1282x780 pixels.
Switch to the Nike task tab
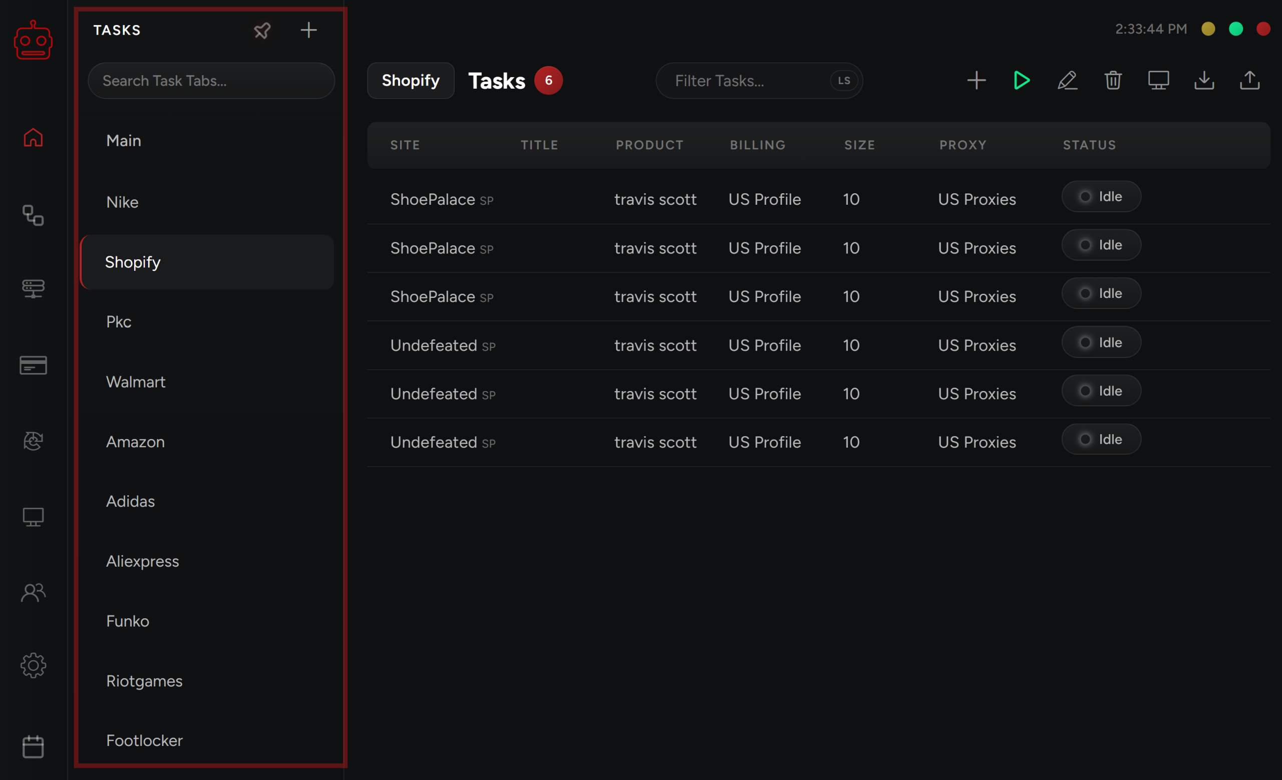[x=122, y=202]
